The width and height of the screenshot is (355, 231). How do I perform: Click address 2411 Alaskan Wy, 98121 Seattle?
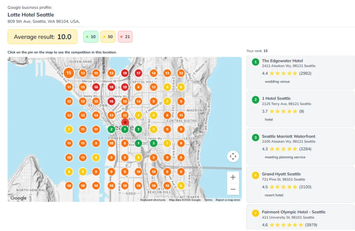[x=289, y=66]
